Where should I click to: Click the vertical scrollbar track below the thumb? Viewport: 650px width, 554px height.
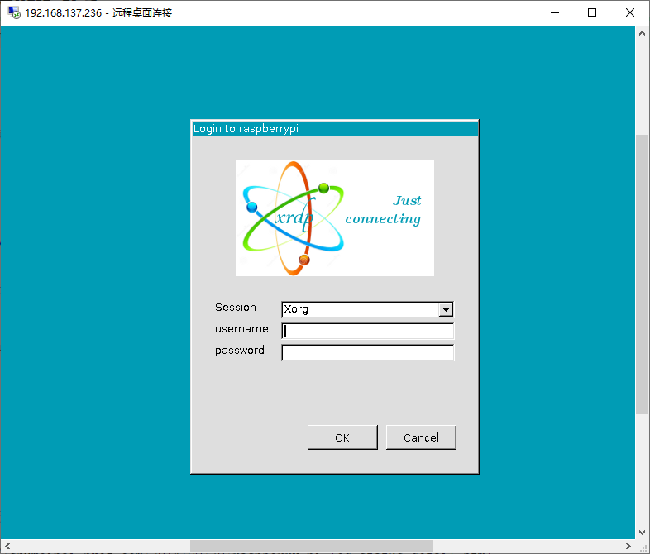[x=642, y=471]
